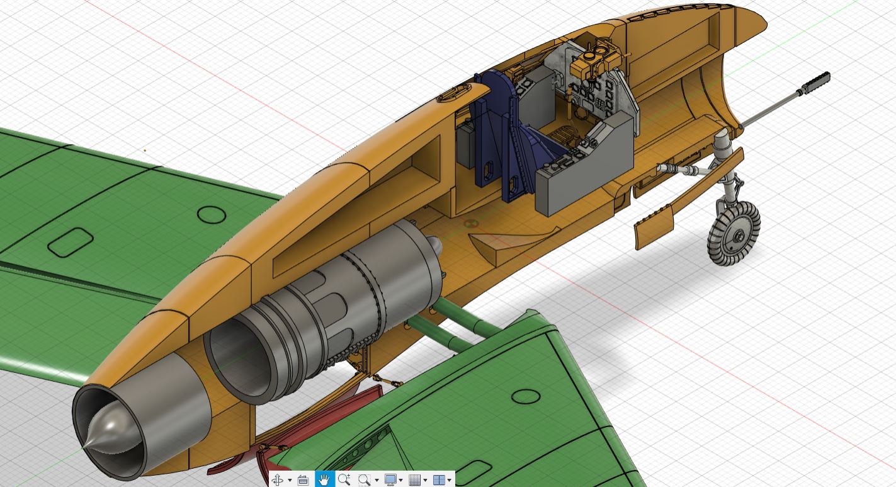Select the nose pitot probe
The width and height of the screenshot is (896, 487).
pyautogui.click(x=784, y=102)
